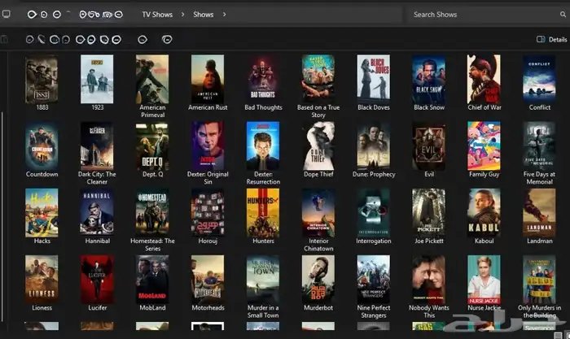This screenshot has height=339, width=570.
Task: Select the 'Kaboul' title label
Action: pyautogui.click(x=484, y=241)
